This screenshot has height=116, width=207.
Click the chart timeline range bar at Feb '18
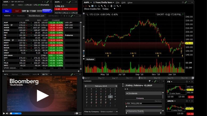click(x=143, y=78)
